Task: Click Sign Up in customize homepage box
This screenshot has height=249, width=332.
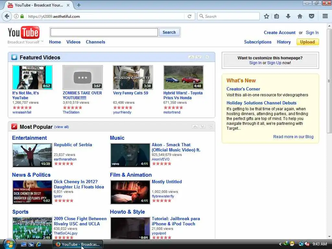Action: pyautogui.click(x=274, y=63)
